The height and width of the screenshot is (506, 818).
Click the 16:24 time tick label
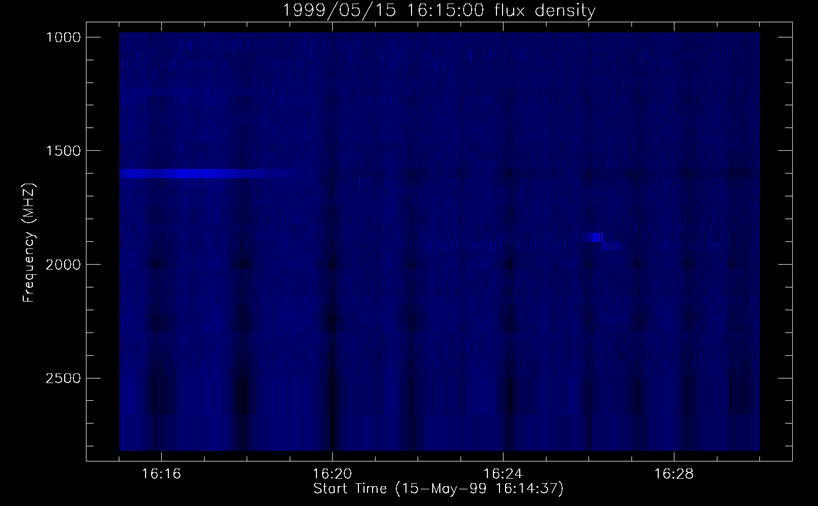click(503, 474)
